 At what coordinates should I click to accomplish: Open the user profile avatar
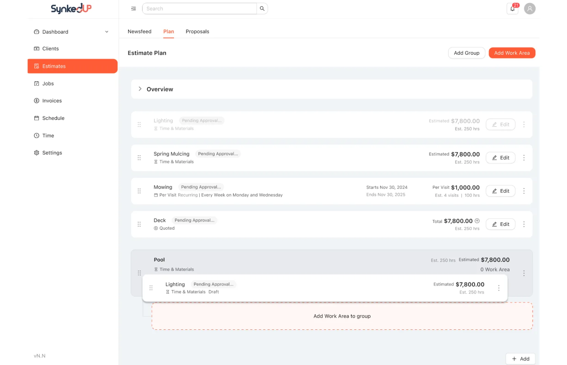click(x=530, y=9)
